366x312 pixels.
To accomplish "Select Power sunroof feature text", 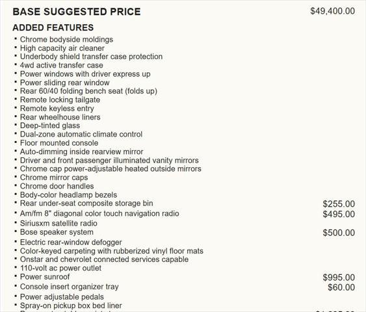I will click(45, 277).
